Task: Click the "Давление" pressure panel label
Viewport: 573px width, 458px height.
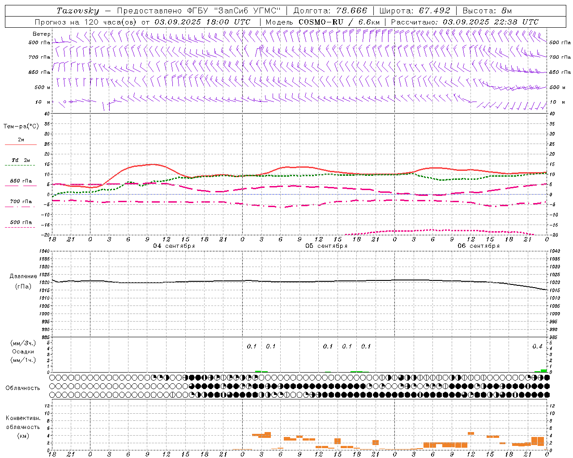Action: (x=23, y=276)
